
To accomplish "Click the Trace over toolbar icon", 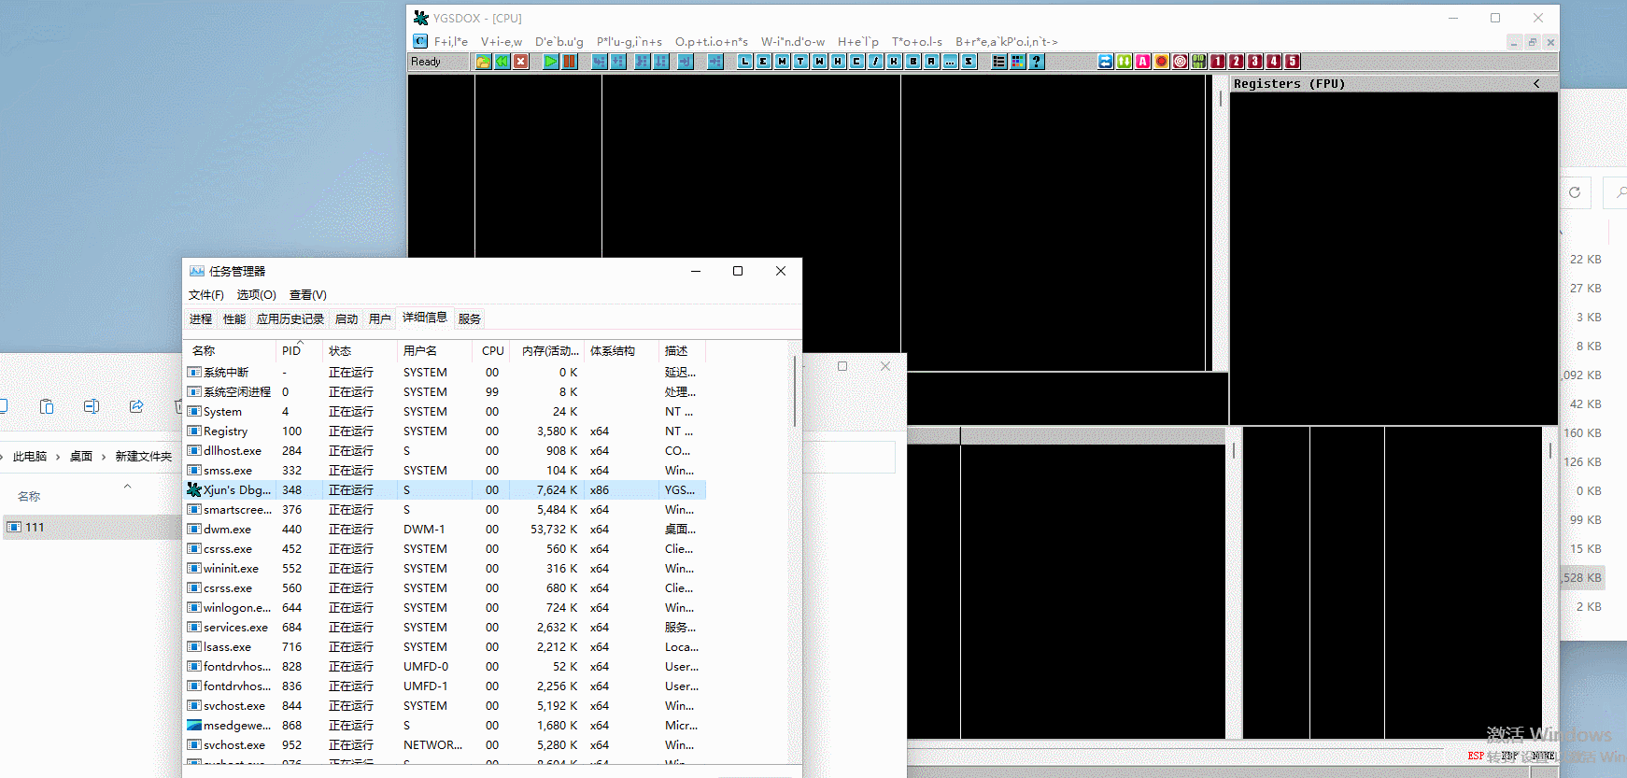I will [661, 62].
